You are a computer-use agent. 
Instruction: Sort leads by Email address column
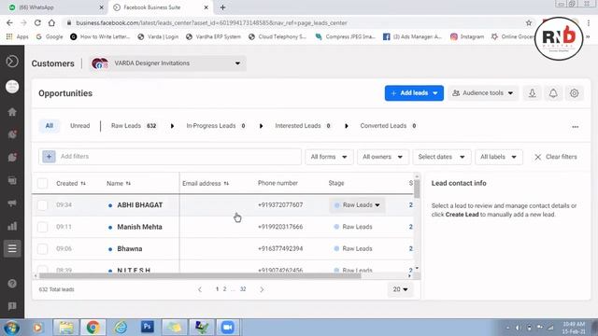coord(206,184)
